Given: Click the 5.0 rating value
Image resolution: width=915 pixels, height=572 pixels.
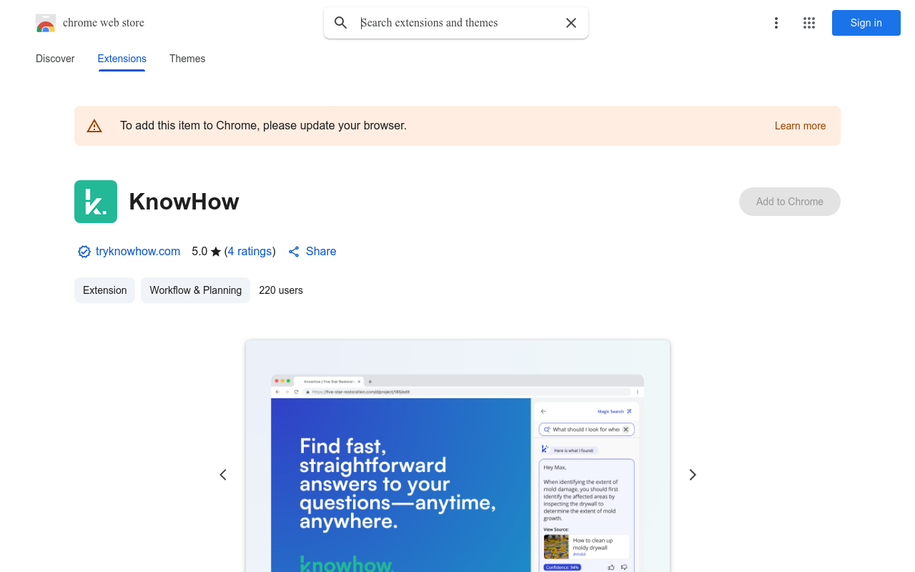Looking at the screenshot, I should tap(199, 252).
